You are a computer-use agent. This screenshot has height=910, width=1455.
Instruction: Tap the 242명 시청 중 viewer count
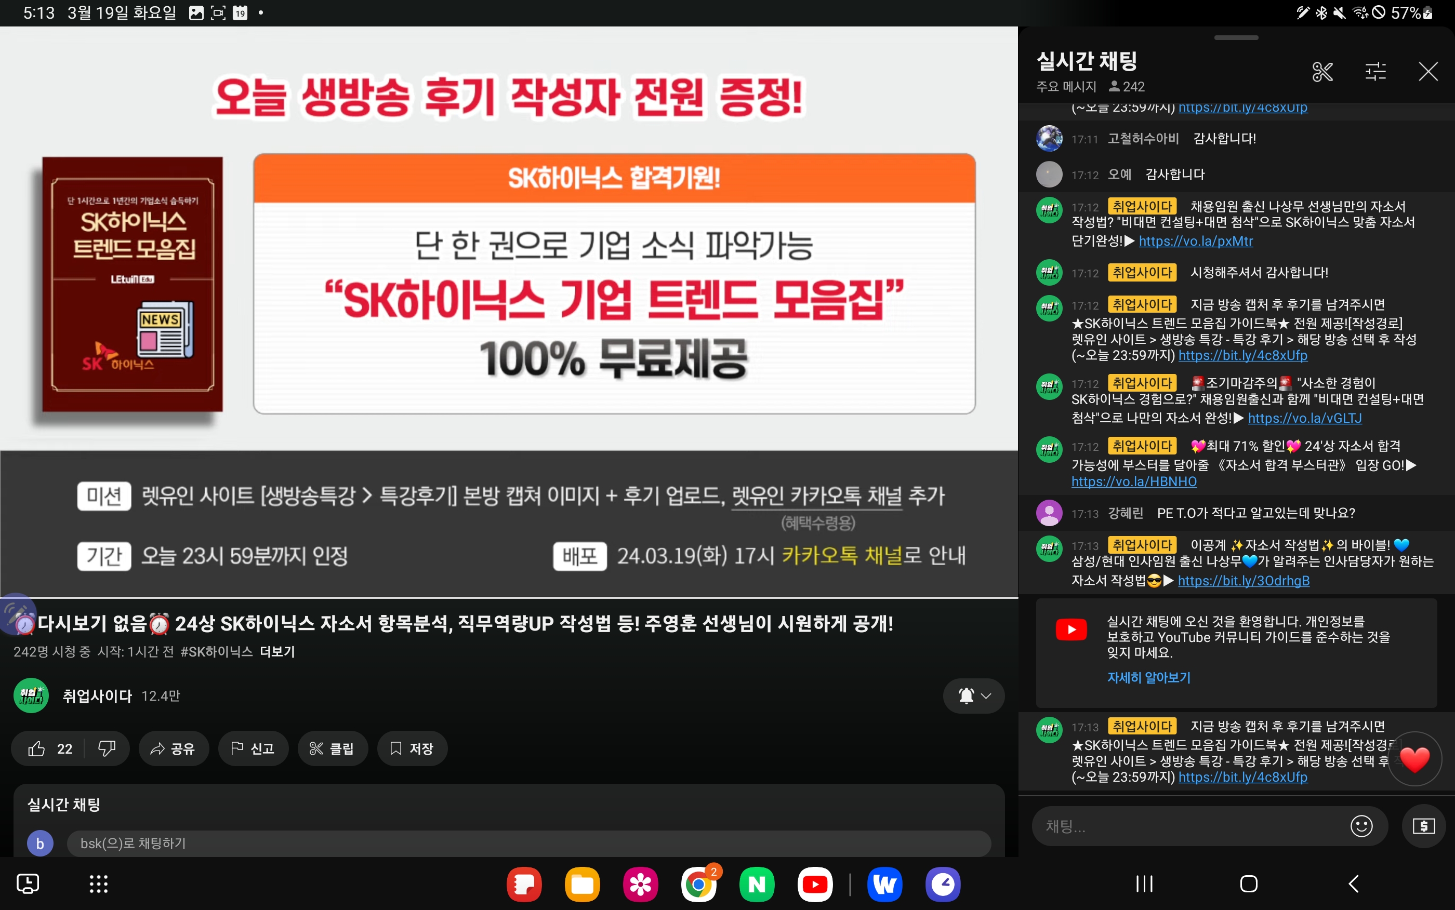(x=52, y=651)
